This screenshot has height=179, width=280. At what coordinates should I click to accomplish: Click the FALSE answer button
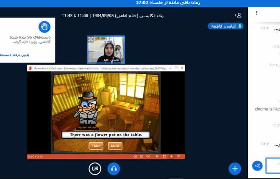tap(115, 146)
